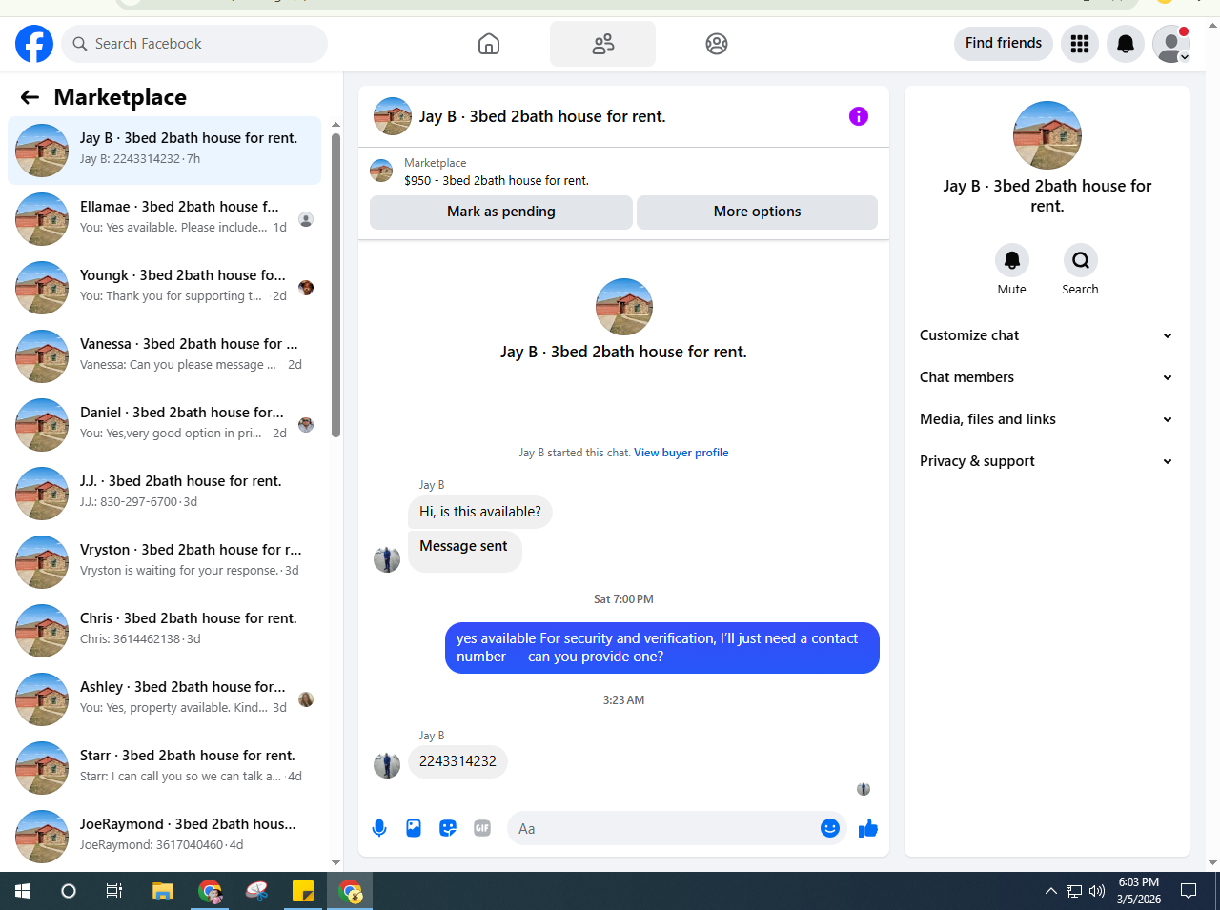This screenshot has height=910, width=1220.
Task: Open the account profile menu avatar
Action: pyautogui.click(x=1171, y=44)
